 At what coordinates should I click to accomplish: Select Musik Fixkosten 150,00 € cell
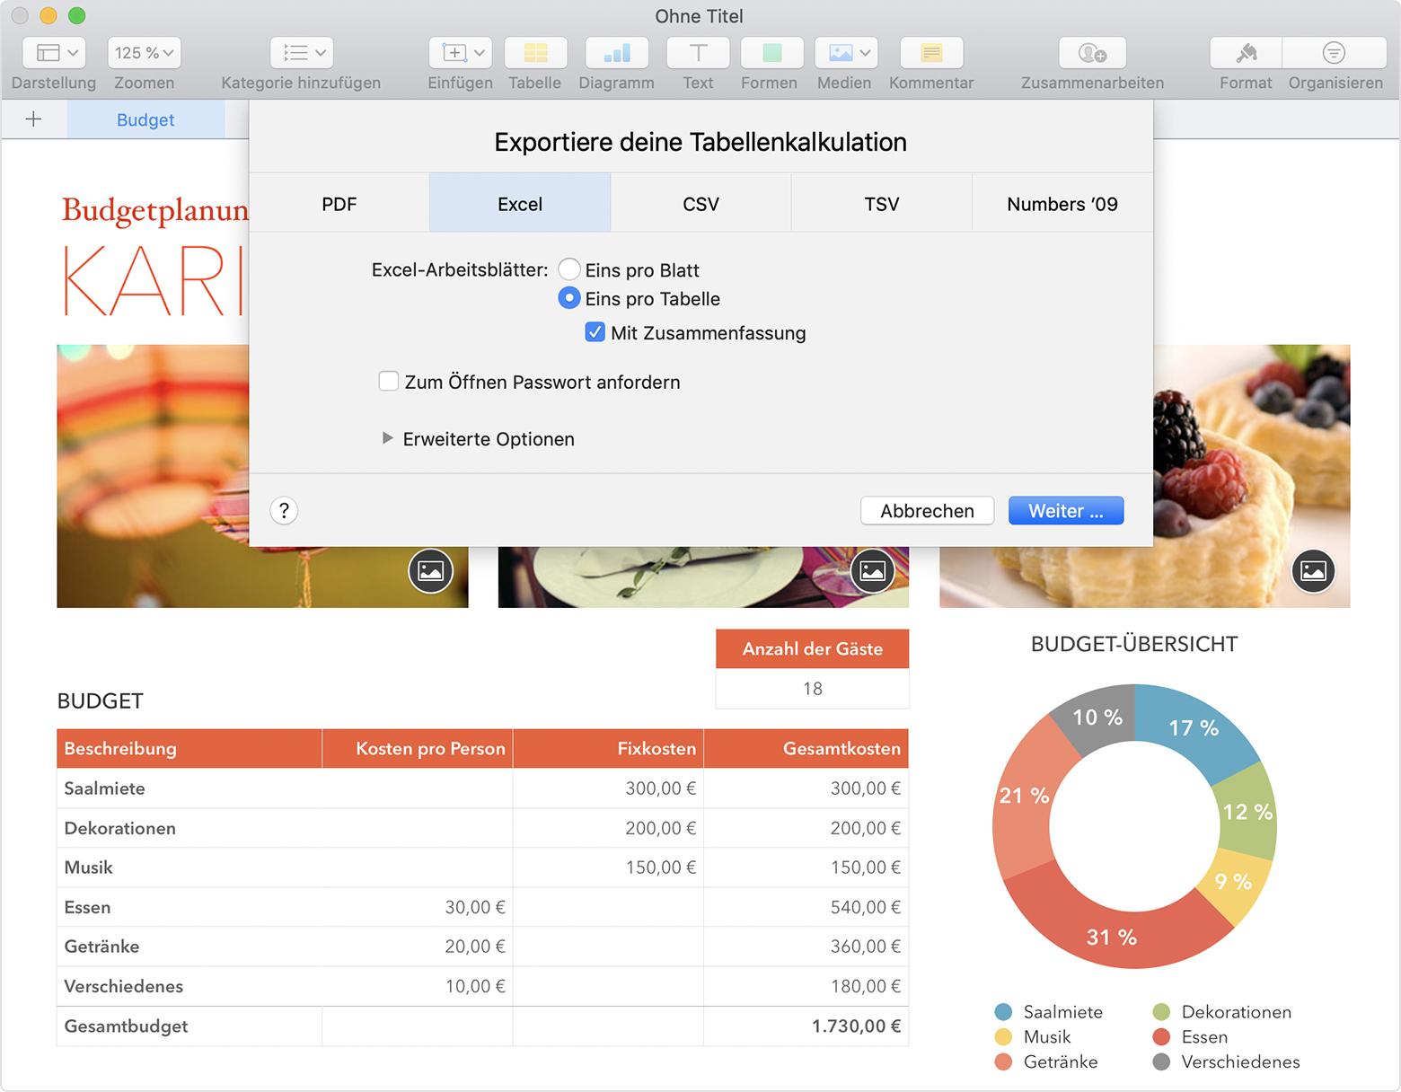point(608,867)
